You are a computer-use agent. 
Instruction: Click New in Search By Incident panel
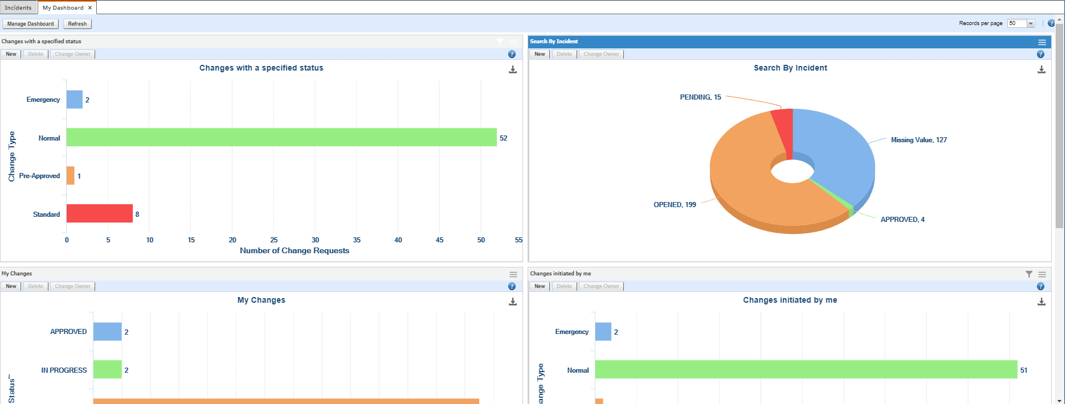click(540, 54)
